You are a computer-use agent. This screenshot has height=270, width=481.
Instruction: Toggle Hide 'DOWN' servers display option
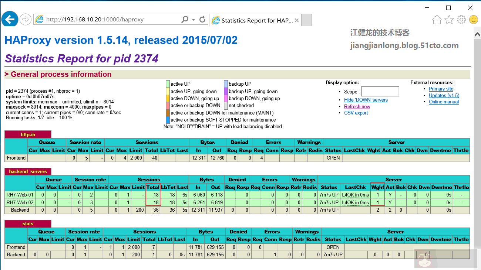coord(366,100)
